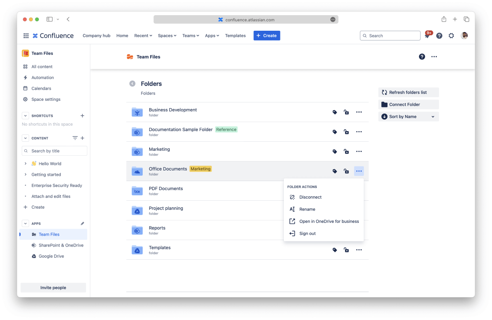492x320 pixels.
Task: Click the blue Create button
Action: [x=266, y=36]
